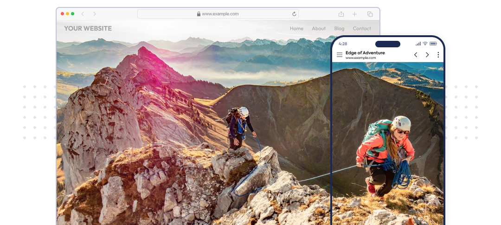Screen dimensions: 501x225
Task: Click the phone Wi-Fi status icon
Action: [425, 44]
